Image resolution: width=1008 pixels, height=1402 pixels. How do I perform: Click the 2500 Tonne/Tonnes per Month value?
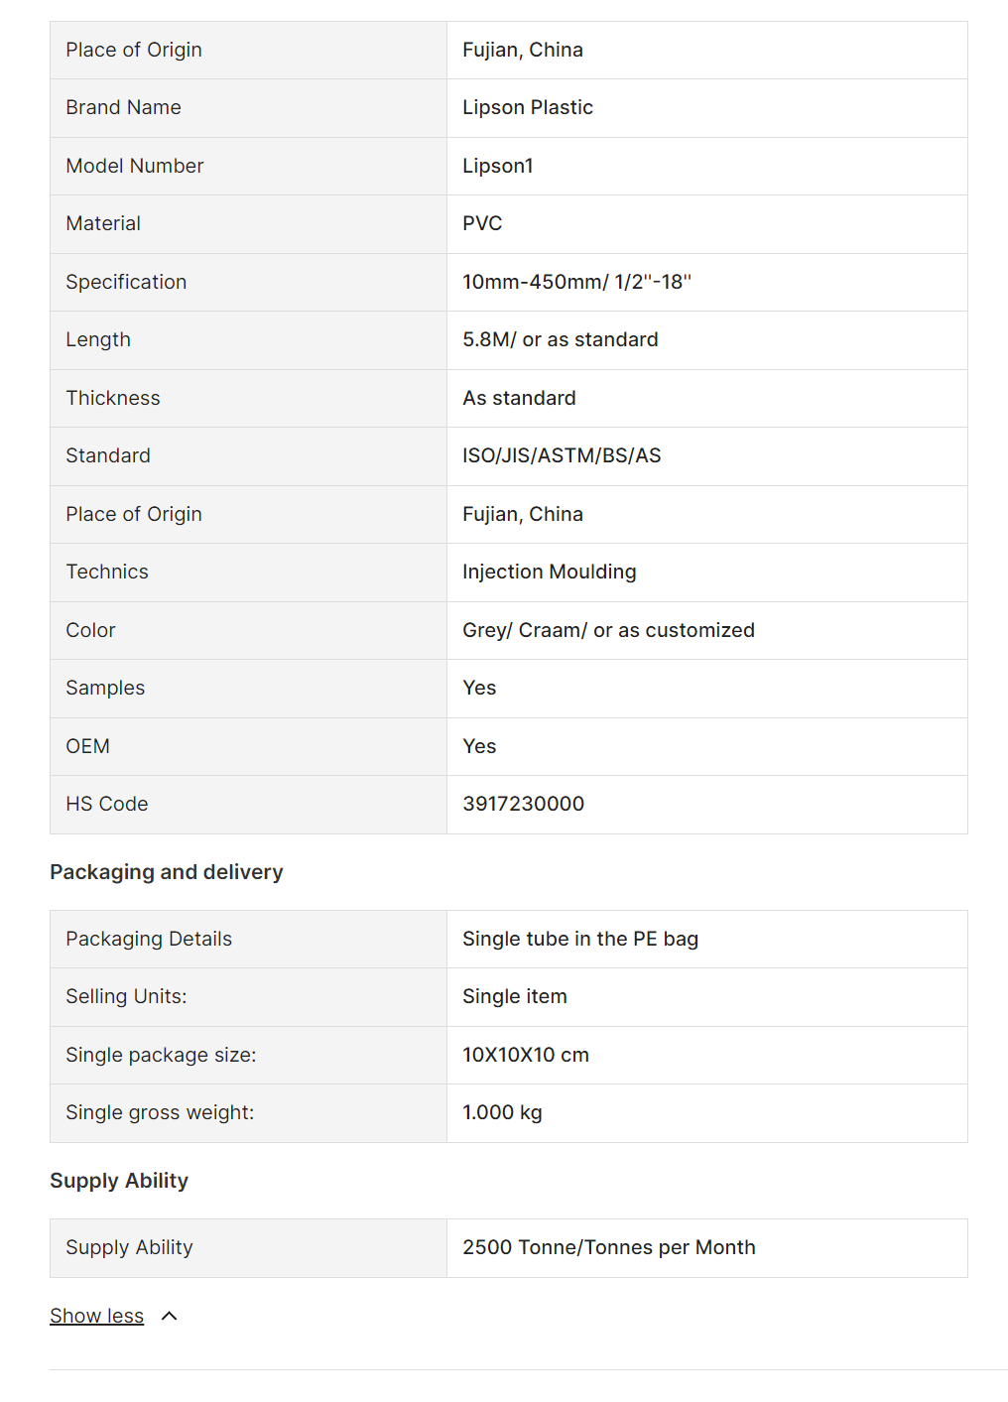(x=608, y=1247)
